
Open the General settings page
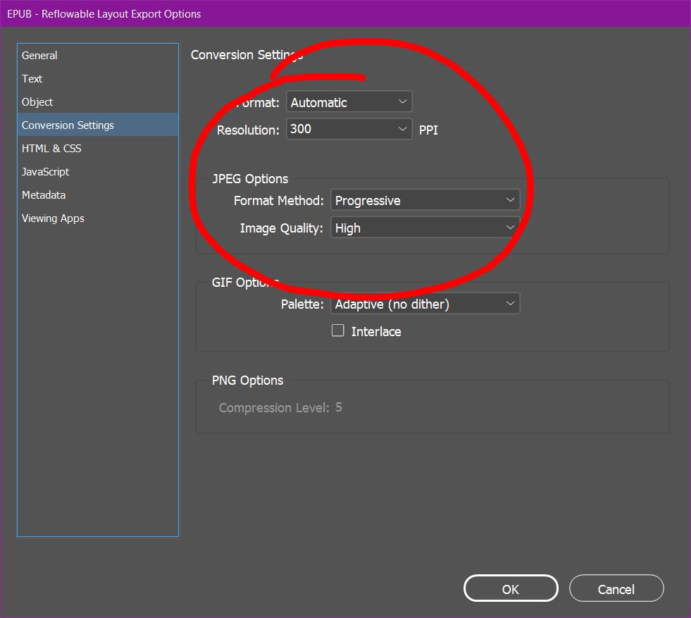click(x=39, y=55)
